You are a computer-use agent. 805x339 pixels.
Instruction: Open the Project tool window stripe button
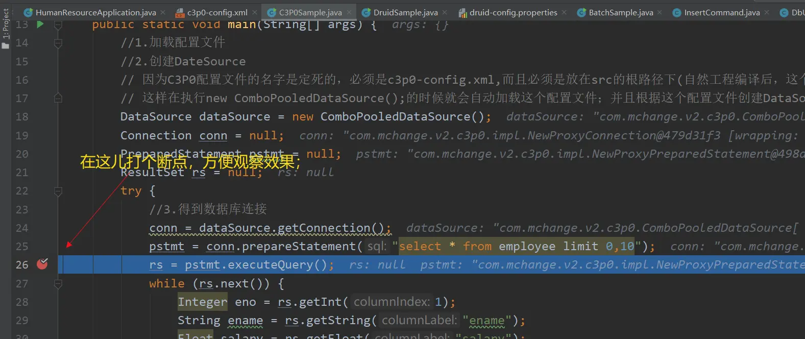pyautogui.click(x=6, y=28)
